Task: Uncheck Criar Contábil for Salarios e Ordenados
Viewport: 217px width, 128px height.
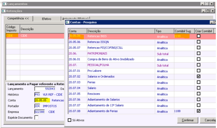Action: click(x=199, y=76)
